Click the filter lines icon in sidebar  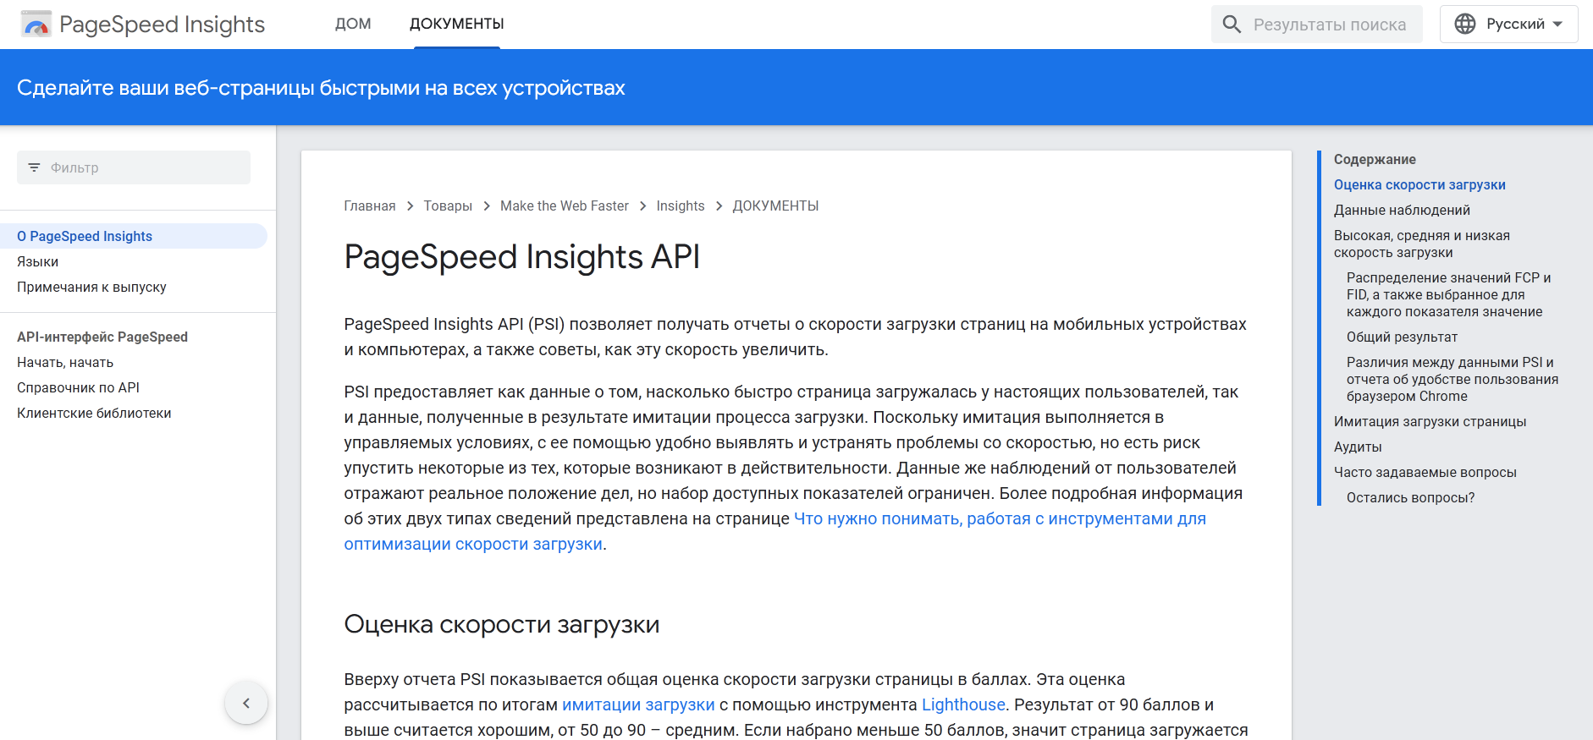click(34, 167)
